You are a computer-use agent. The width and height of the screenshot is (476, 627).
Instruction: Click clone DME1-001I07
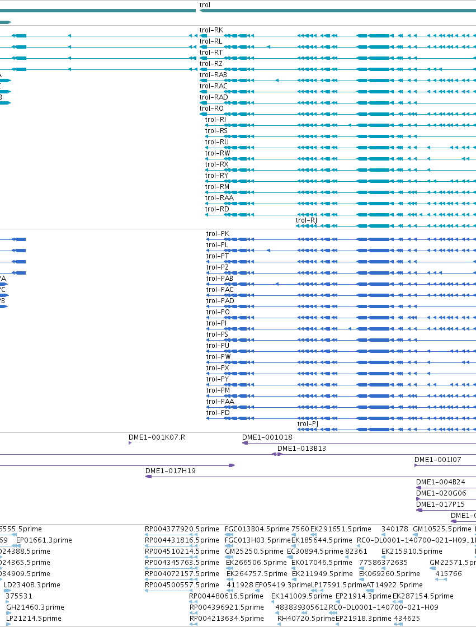tap(437, 460)
